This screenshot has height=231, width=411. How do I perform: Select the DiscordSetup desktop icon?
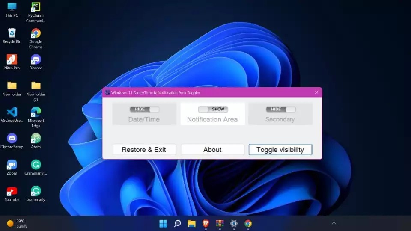pos(12,141)
